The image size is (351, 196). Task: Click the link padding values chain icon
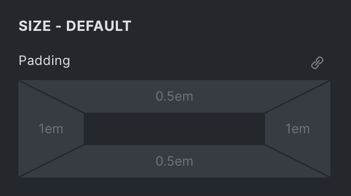click(x=317, y=63)
